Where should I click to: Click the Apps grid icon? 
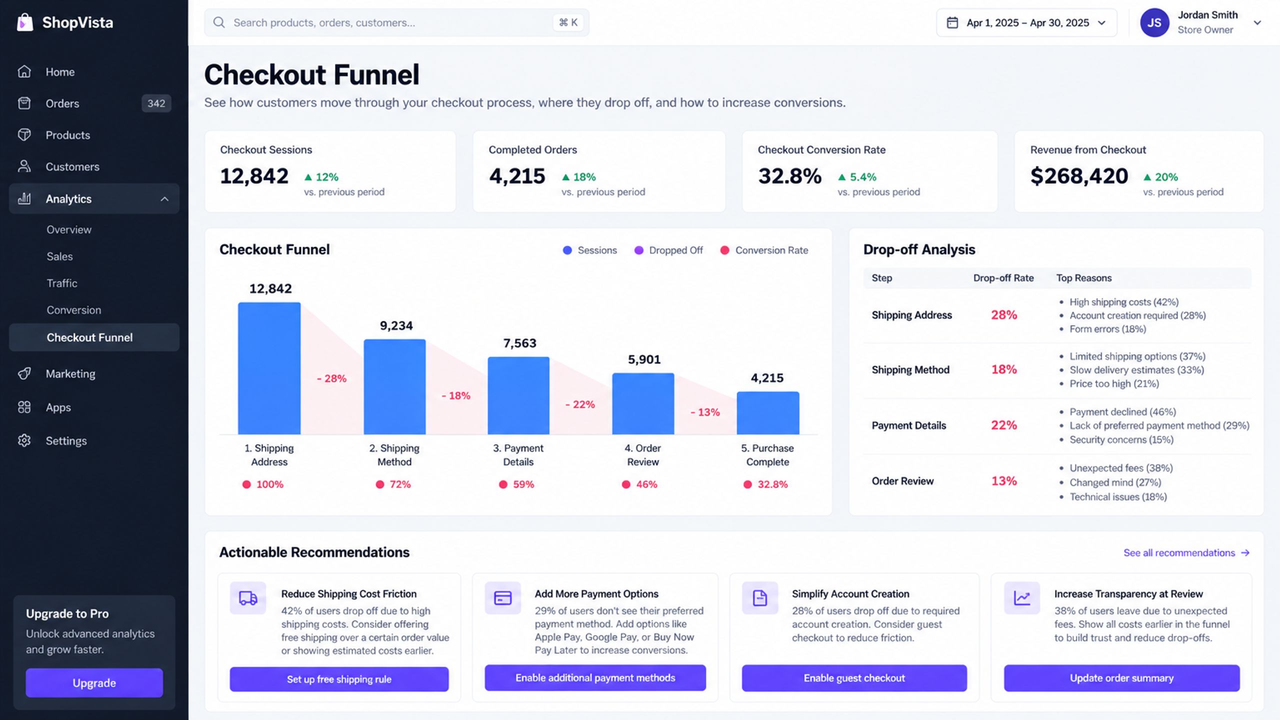click(x=24, y=407)
